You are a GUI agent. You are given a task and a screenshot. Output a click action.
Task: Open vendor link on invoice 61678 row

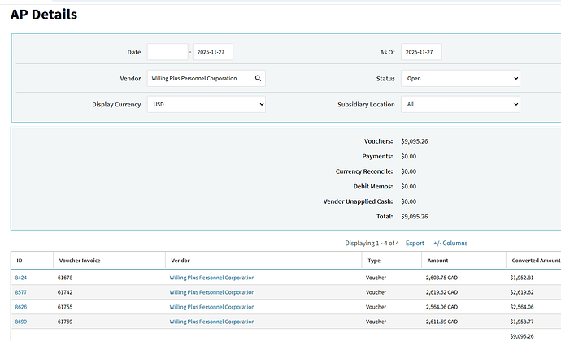point(211,278)
